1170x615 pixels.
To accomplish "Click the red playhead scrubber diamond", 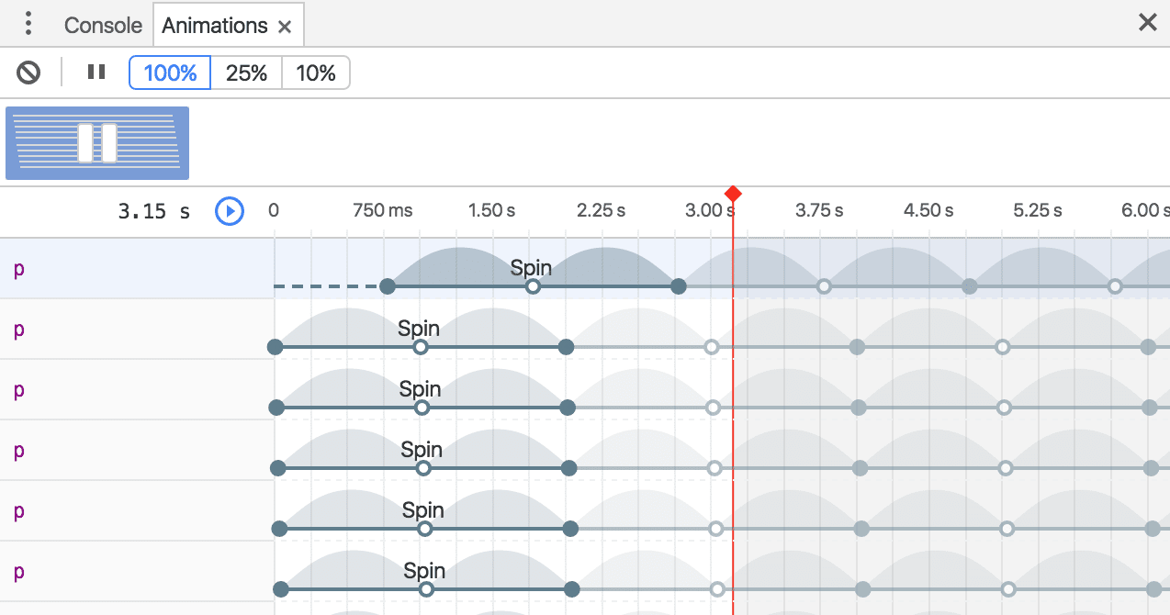I will click(733, 194).
